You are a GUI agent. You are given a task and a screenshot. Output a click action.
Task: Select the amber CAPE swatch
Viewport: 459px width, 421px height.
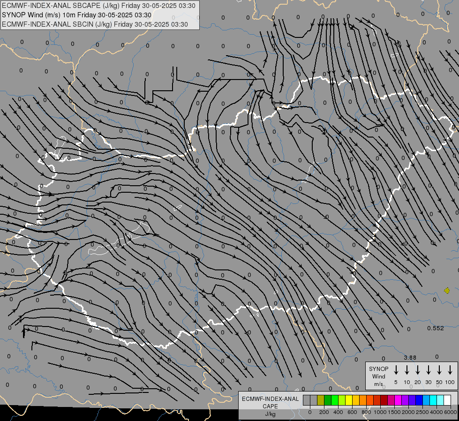(x=356, y=400)
